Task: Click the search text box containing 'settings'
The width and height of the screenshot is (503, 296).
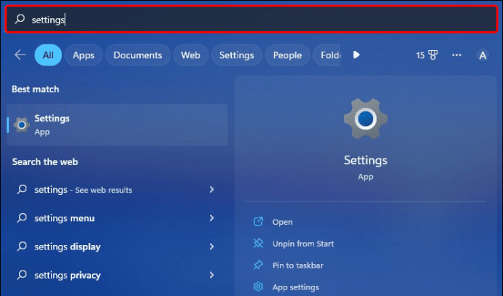Action: (251, 20)
